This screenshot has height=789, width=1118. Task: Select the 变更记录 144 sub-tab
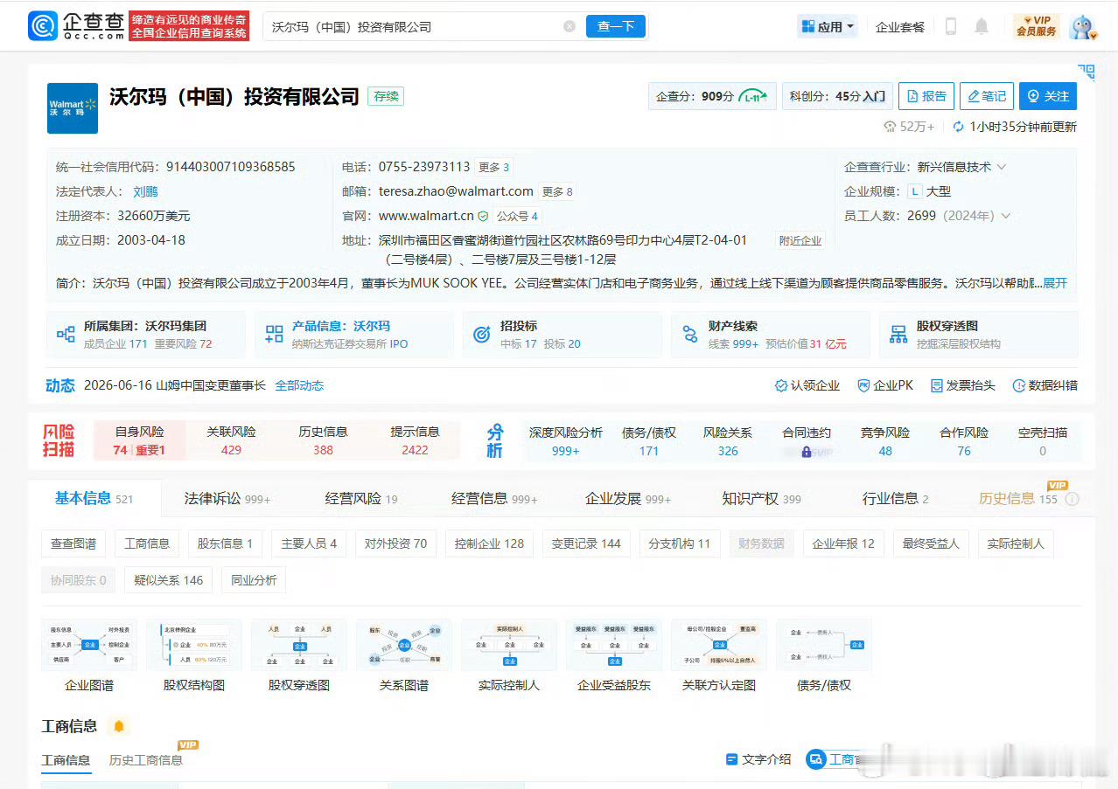coord(586,543)
